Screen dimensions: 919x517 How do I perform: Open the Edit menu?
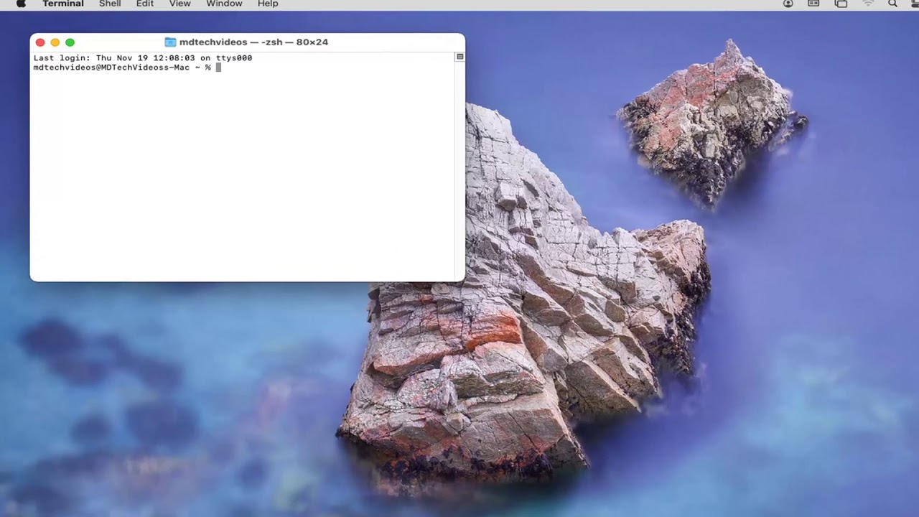[145, 4]
